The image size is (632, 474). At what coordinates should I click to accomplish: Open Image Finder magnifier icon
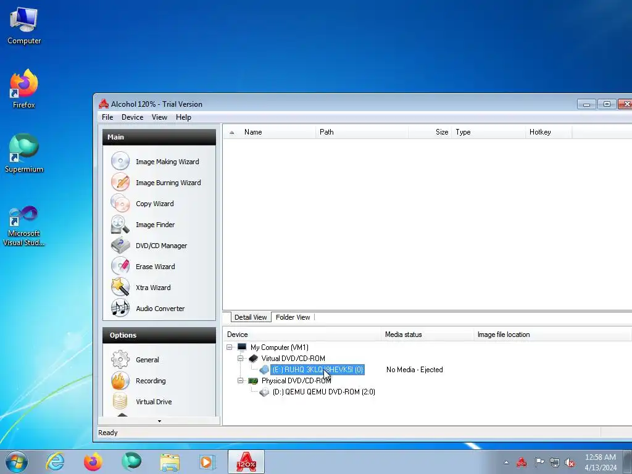pos(120,225)
